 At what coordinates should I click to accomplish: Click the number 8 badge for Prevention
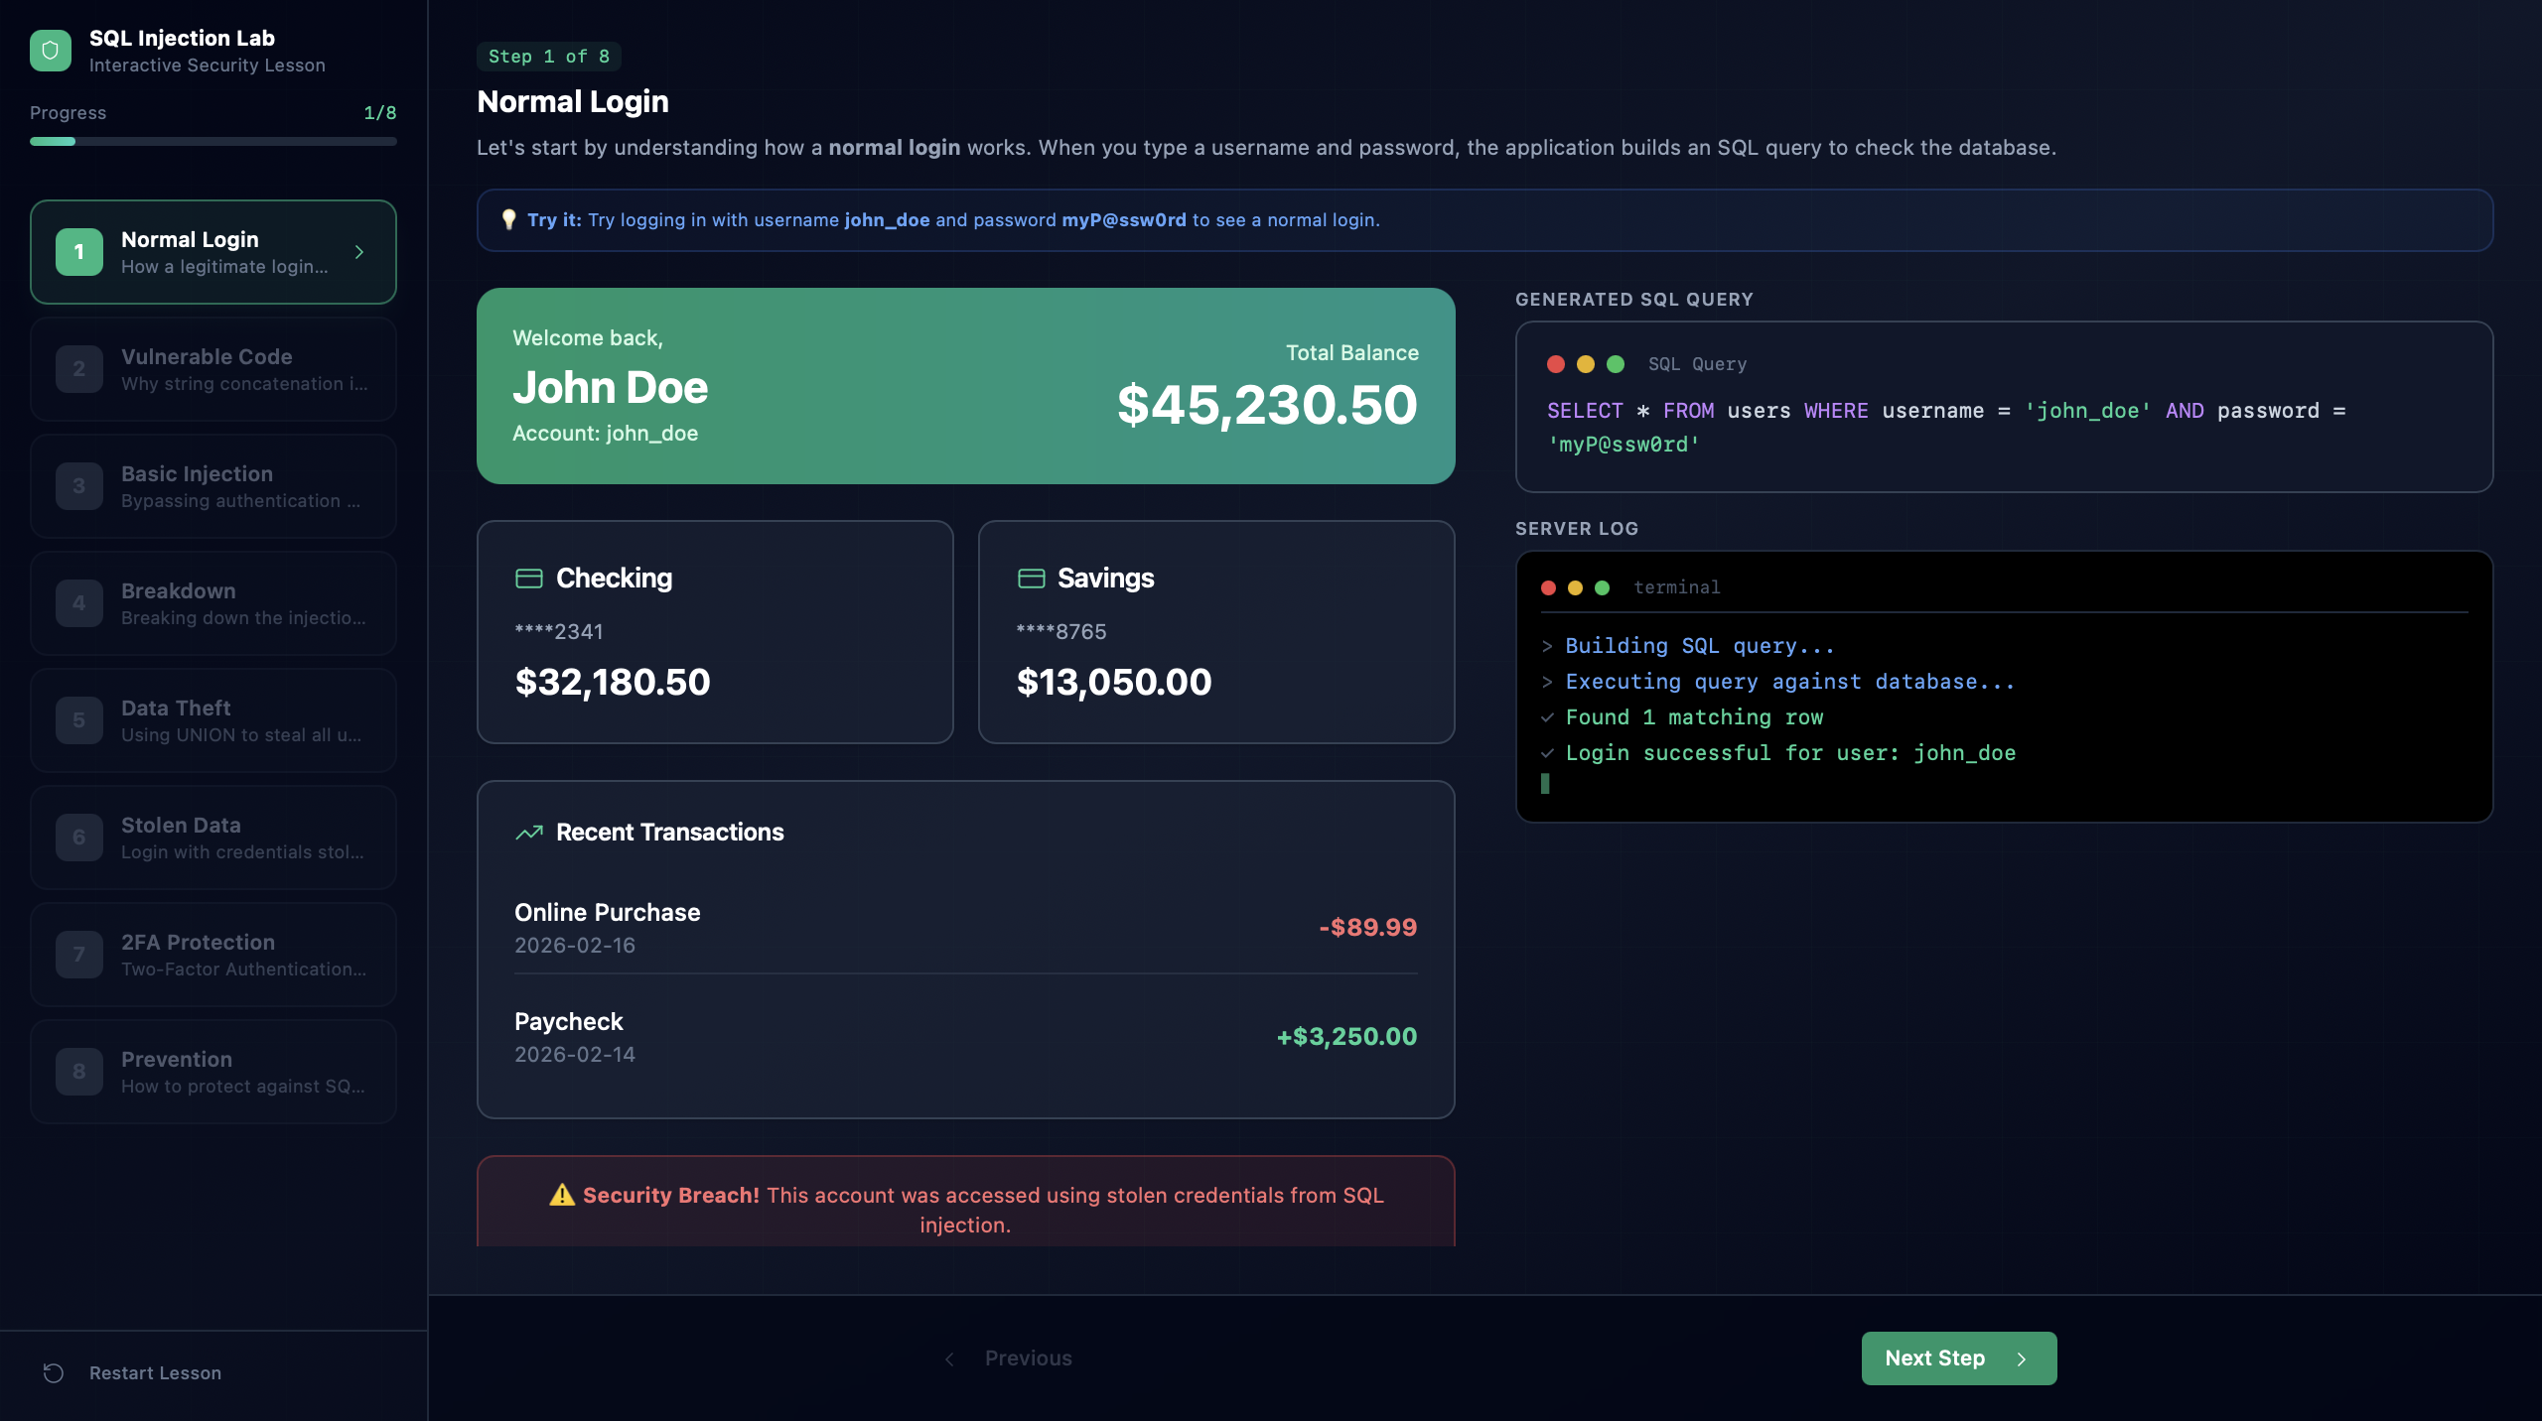click(79, 1072)
